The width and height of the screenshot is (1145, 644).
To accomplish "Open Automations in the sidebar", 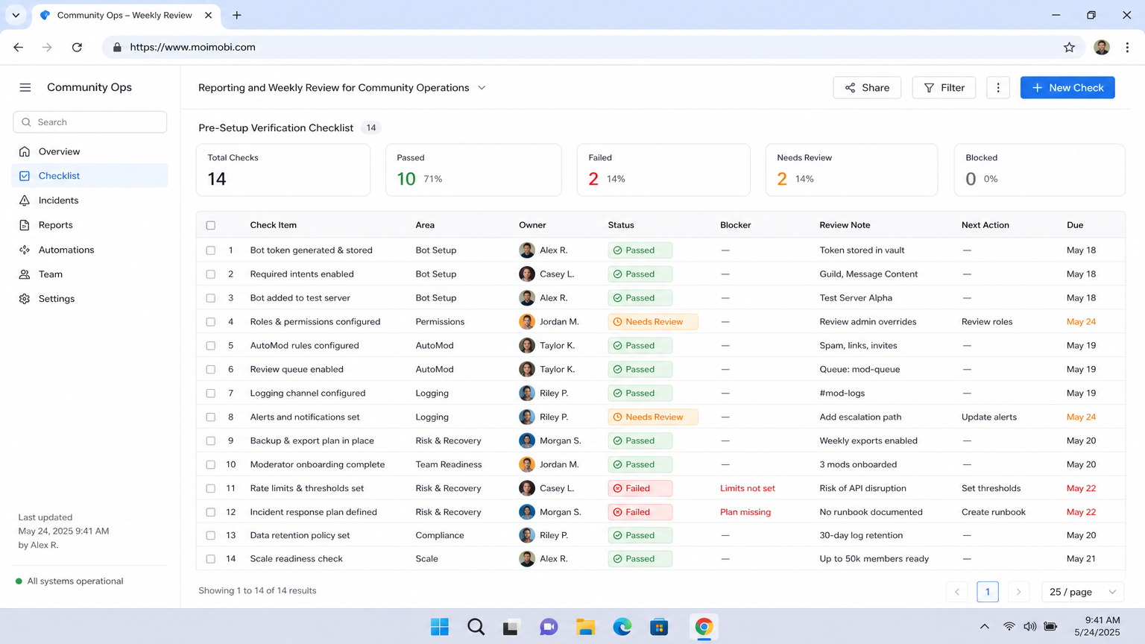I will (x=90, y=250).
